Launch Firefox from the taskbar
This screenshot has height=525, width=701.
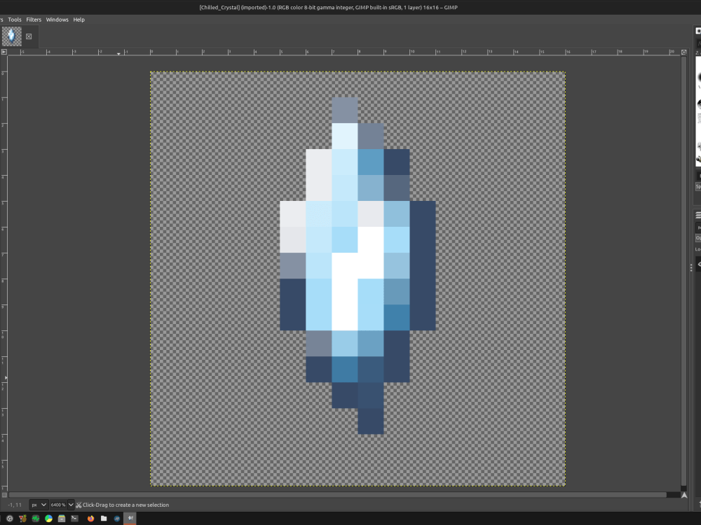click(x=90, y=518)
